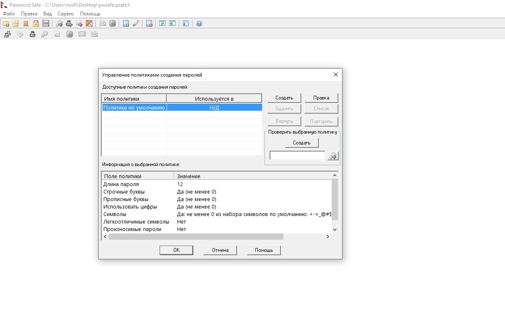The image size is (505, 318).
Task: Click the Email envelope icon in second toolbar row
Action: point(82,34)
